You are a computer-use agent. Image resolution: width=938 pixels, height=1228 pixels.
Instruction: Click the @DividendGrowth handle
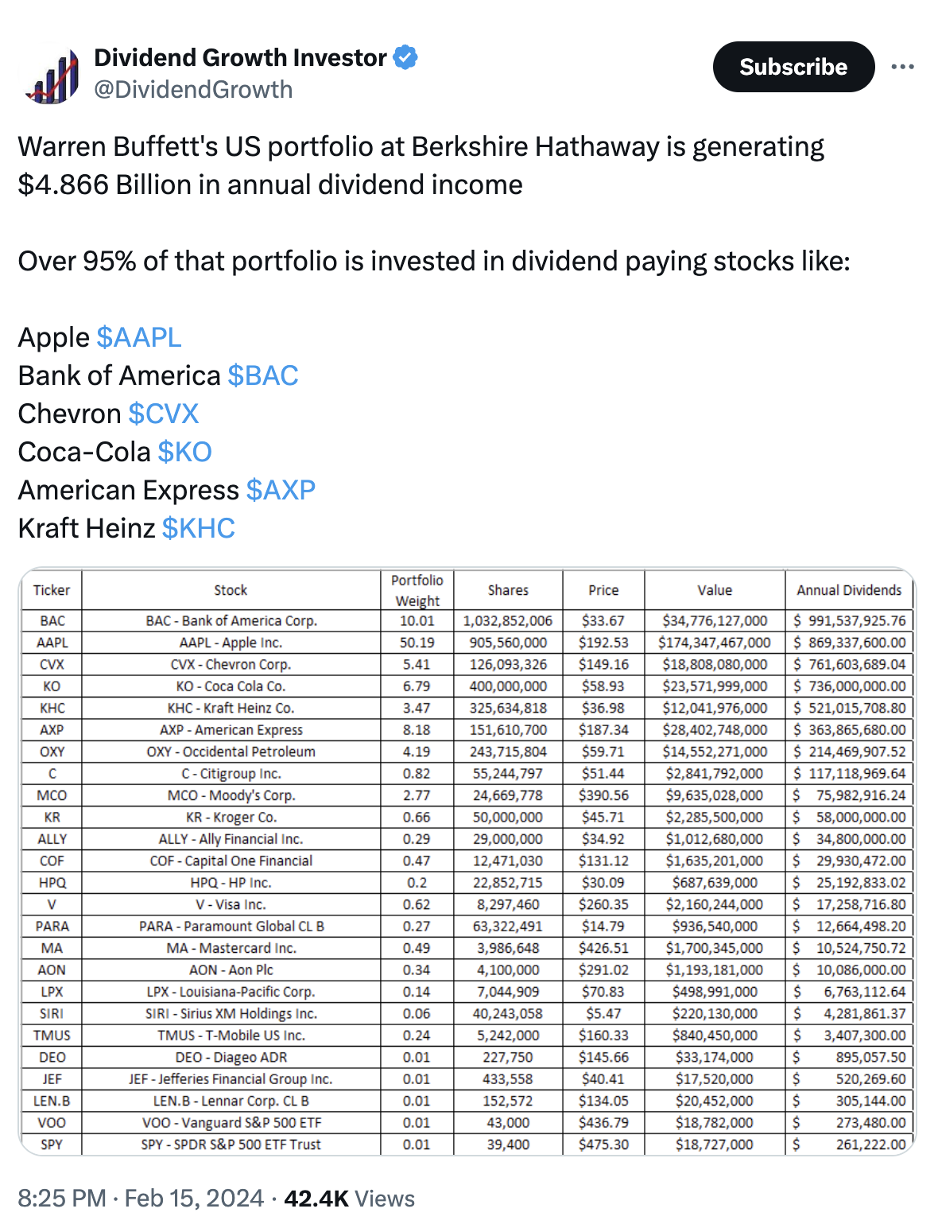click(x=193, y=90)
